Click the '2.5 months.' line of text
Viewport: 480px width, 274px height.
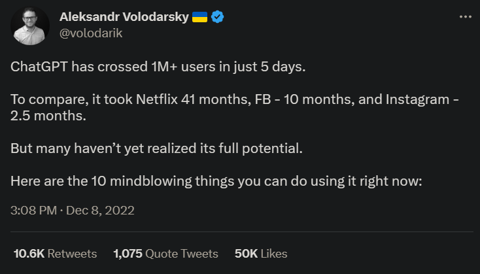click(x=48, y=116)
